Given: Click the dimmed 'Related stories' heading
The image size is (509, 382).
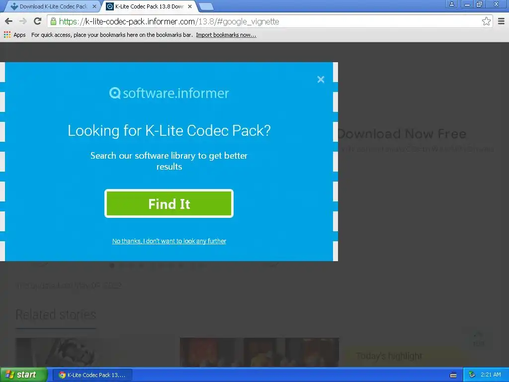Looking at the screenshot, I should (x=56, y=314).
